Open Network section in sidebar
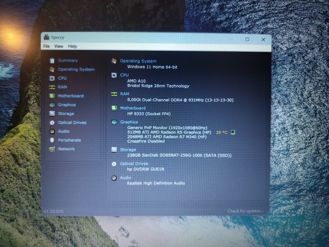329x247 pixels. pyautogui.click(x=66, y=149)
